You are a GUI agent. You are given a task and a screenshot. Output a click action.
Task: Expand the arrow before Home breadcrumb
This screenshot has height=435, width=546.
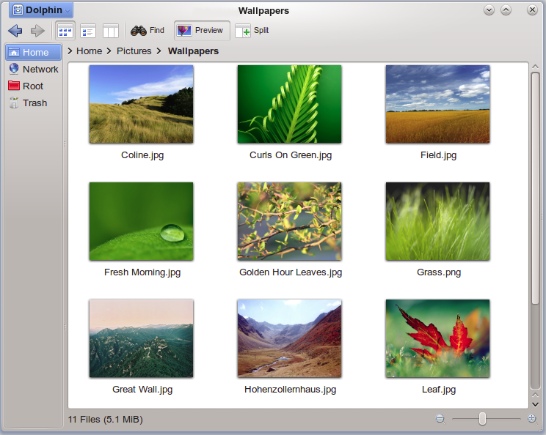pos(70,51)
